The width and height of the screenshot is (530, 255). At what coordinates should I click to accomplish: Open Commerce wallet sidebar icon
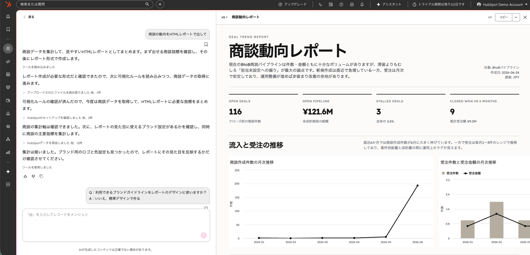point(8,100)
